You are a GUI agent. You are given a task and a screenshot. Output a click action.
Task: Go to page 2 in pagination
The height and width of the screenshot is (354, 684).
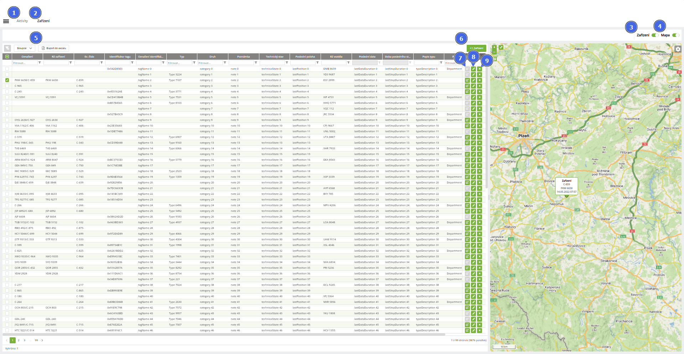(19, 340)
